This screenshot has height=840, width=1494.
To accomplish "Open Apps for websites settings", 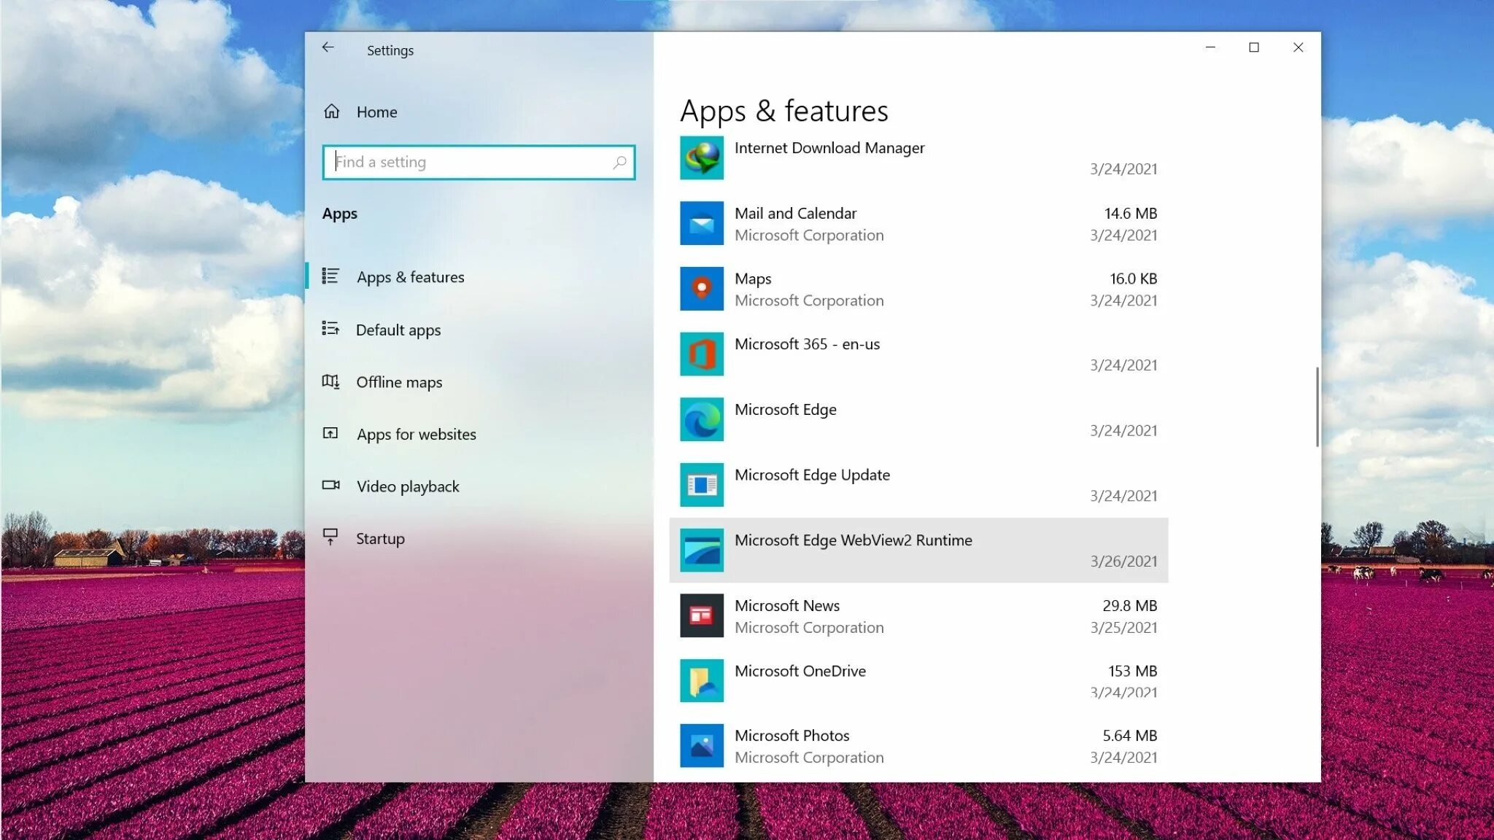I will (x=416, y=435).
